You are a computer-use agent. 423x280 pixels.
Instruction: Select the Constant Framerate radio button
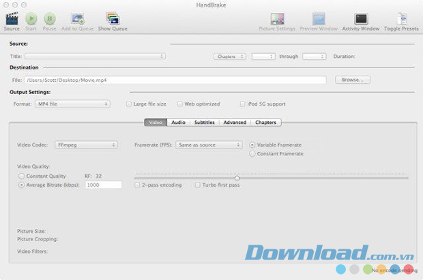[252, 154]
